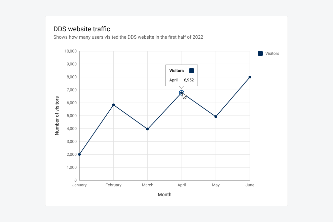
Task: Click the January data point on the line
Action: [x=79, y=154]
